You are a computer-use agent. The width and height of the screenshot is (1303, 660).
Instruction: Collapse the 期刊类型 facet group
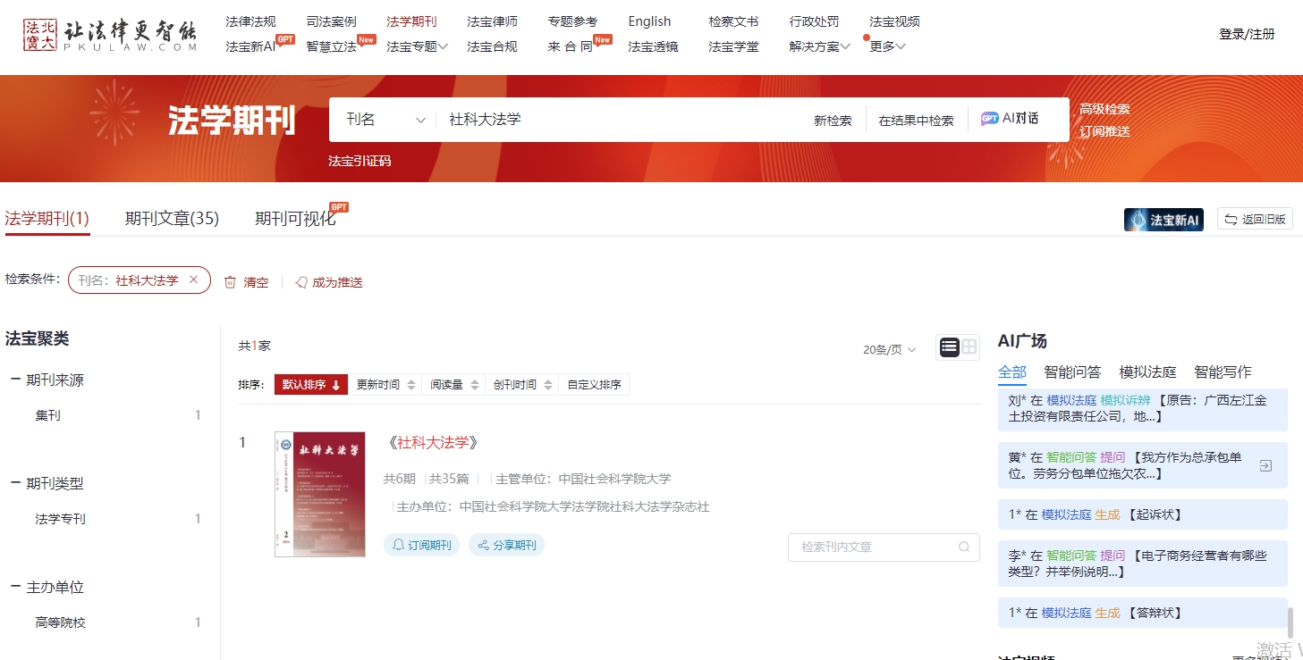coord(15,483)
